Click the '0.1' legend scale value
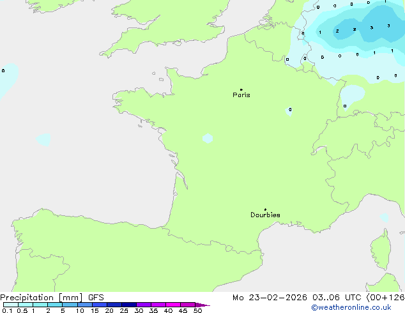The width and height of the screenshot is (405, 313). pos(7,310)
